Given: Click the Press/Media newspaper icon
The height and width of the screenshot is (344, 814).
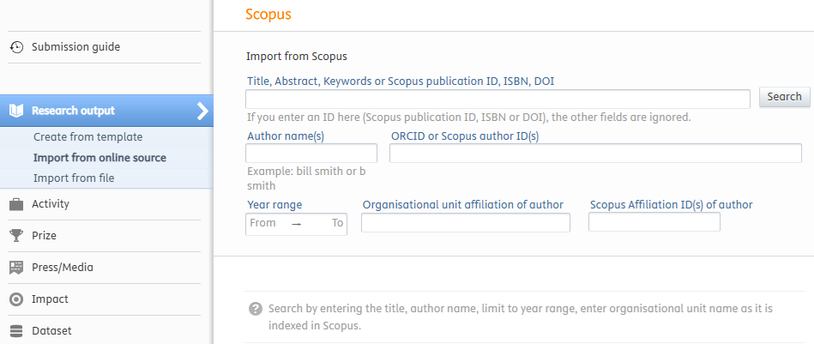Looking at the screenshot, I should 16,268.
